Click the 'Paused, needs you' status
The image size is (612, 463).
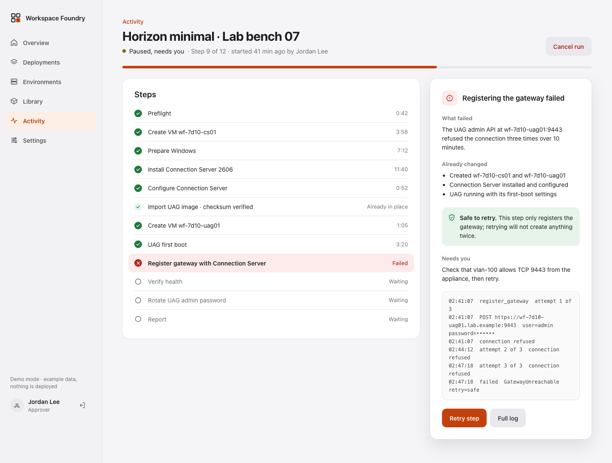[x=156, y=51]
